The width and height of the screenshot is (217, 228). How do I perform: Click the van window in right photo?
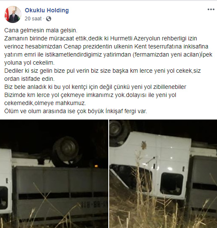coord(171,184)
